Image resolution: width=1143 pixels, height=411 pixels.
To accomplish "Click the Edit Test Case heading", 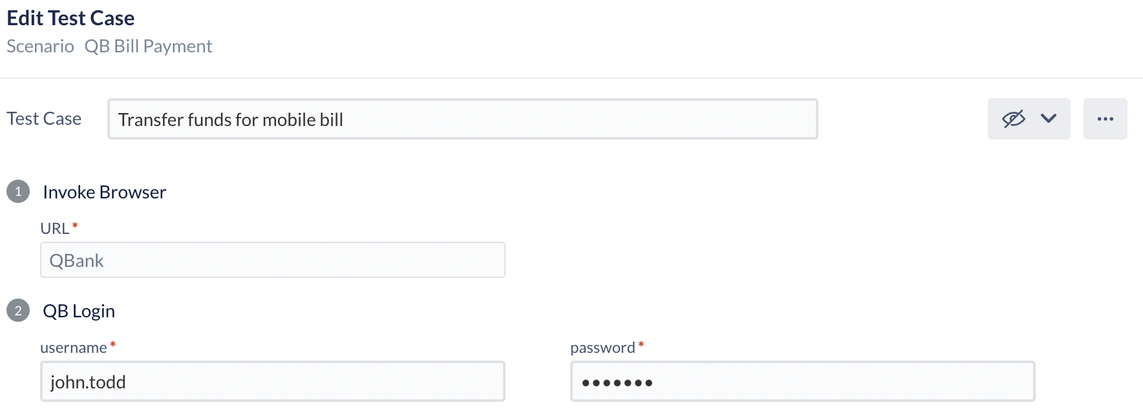I will coord(70,18).
